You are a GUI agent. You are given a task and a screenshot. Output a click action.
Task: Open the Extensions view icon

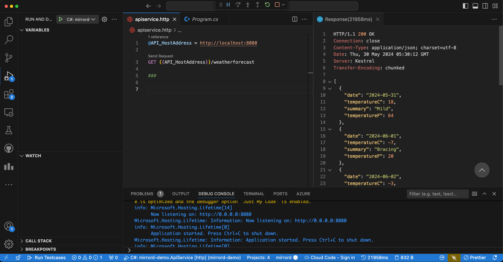[x=9, y=94]
